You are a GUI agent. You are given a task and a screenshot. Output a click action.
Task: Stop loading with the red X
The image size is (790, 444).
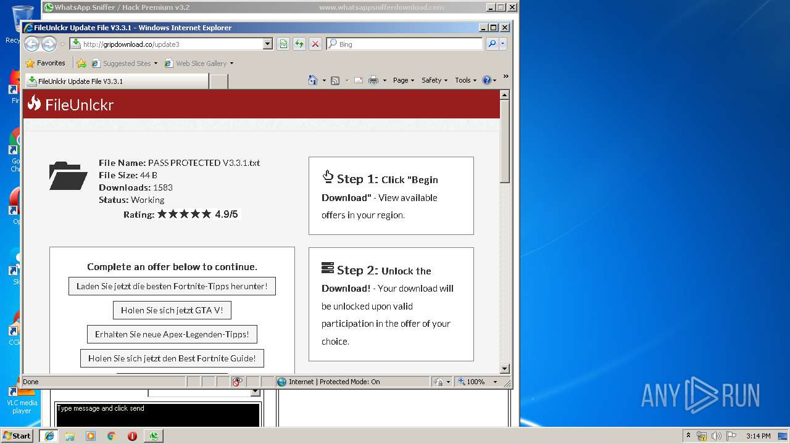315,44
